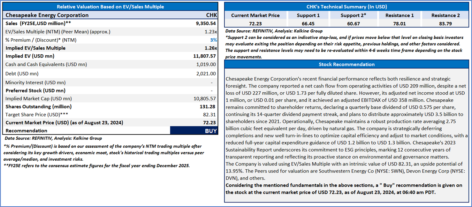Image resolution: width=472 pixels, height=207 pixels.
Task: Click the Relative Valuation Based on EV/Sales Multiple header
Action: 110,7
